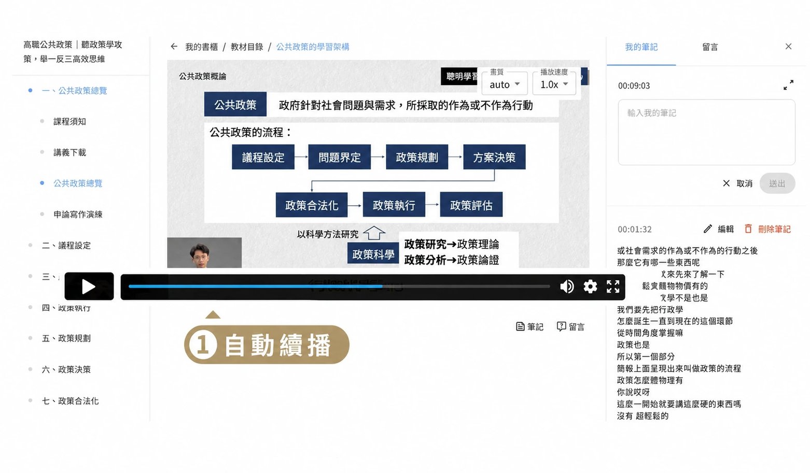Click inside the 輸入我的筆記 text field
The height and width of the screenshot is (473, 810).
[x=706, y=132]
